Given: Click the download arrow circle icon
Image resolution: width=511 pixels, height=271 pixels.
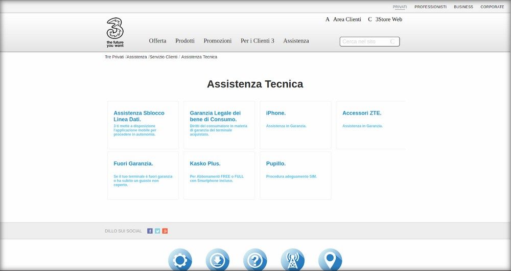Looking at the screenshot, I should click(x=218, y=260).
